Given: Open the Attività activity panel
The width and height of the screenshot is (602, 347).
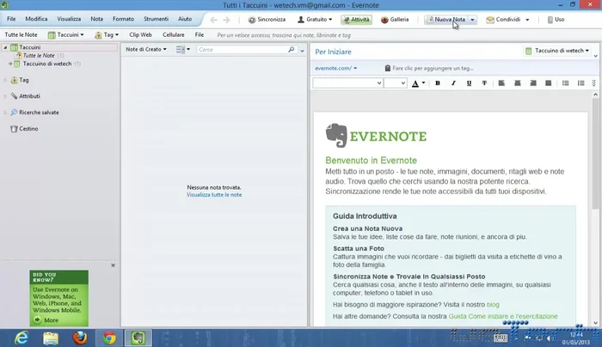Looking at the screenshot, I should pos(356,19).
